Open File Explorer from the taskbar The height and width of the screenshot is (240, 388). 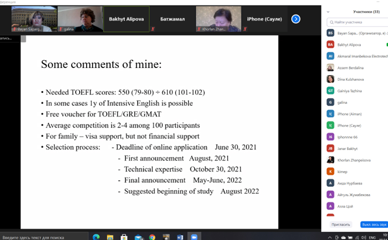click(110, 237)
